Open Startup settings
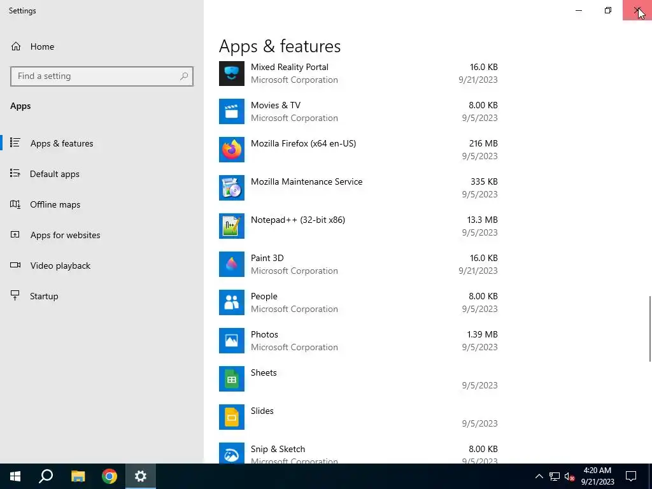 (x=102, y=296)
